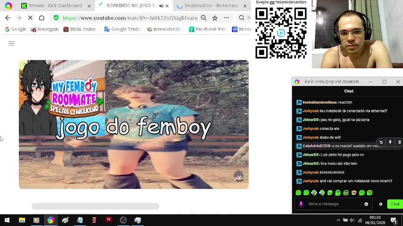Viewport: 403px width, 226px height.
Task: Click the Kick popout window favicon
Action: point(297,82)
